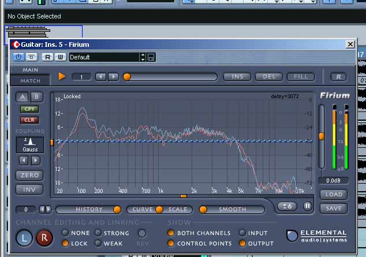Click the previous point arrow next to 1

coord(100,77)
